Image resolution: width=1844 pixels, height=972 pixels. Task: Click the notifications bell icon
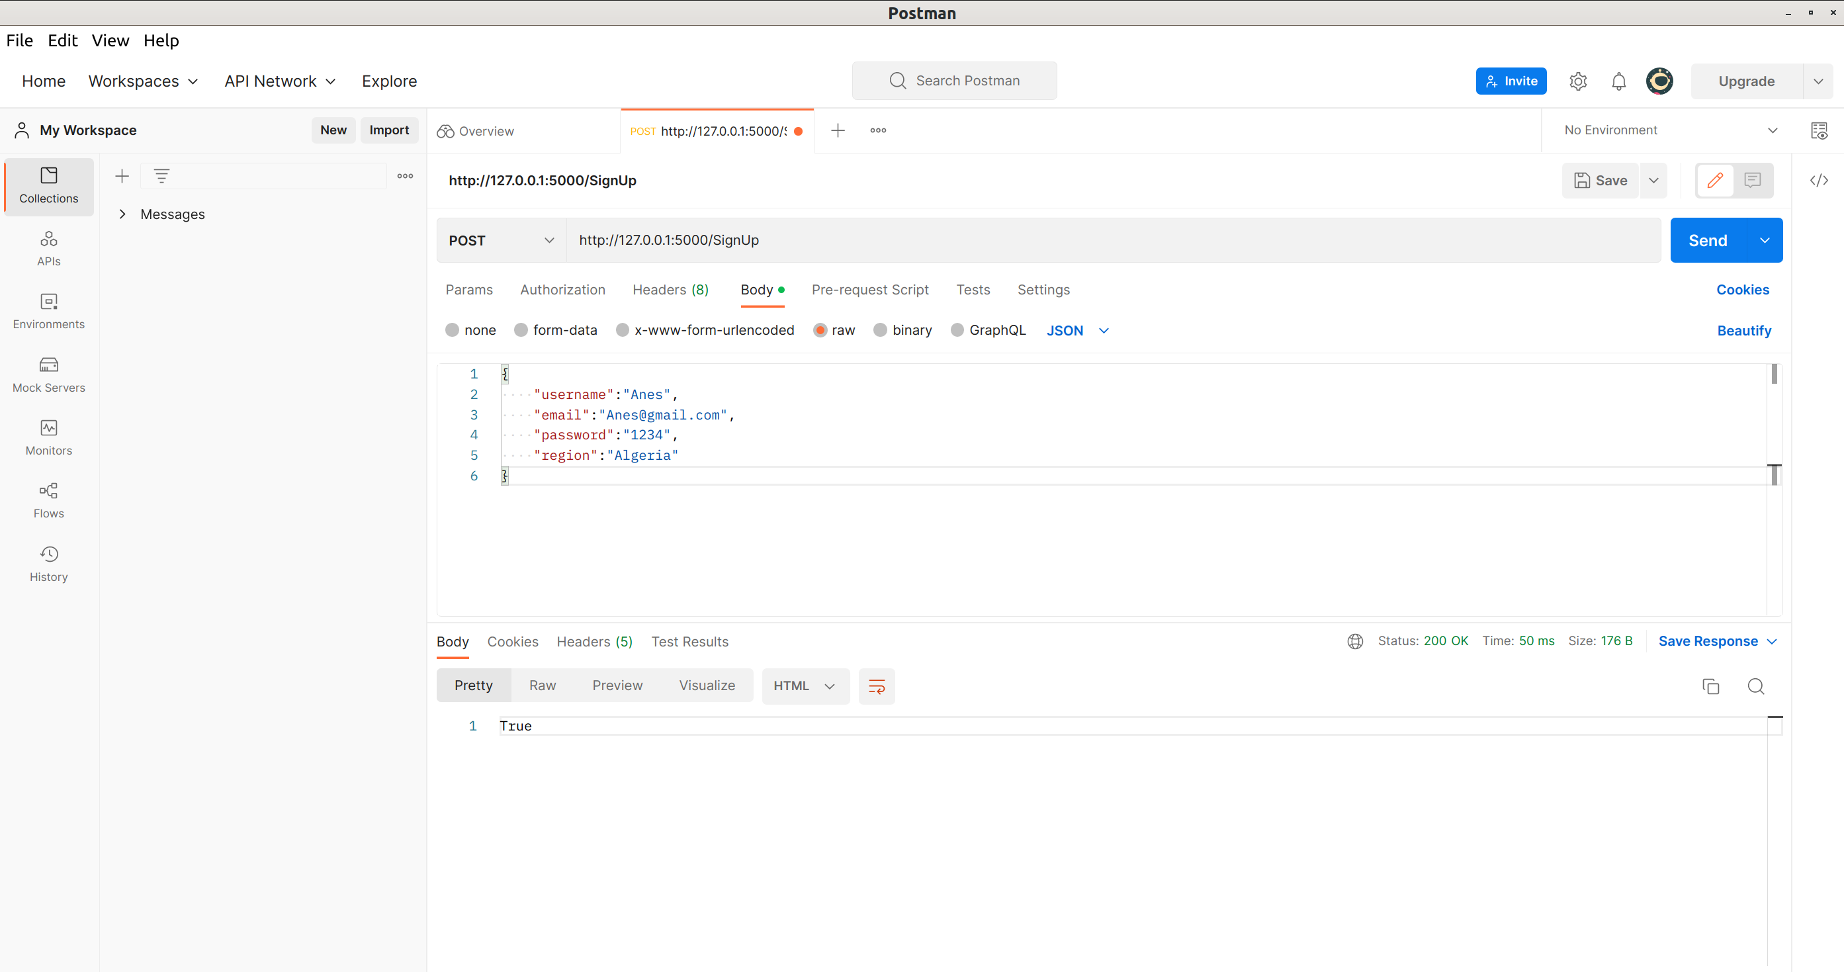(1618, 81)
